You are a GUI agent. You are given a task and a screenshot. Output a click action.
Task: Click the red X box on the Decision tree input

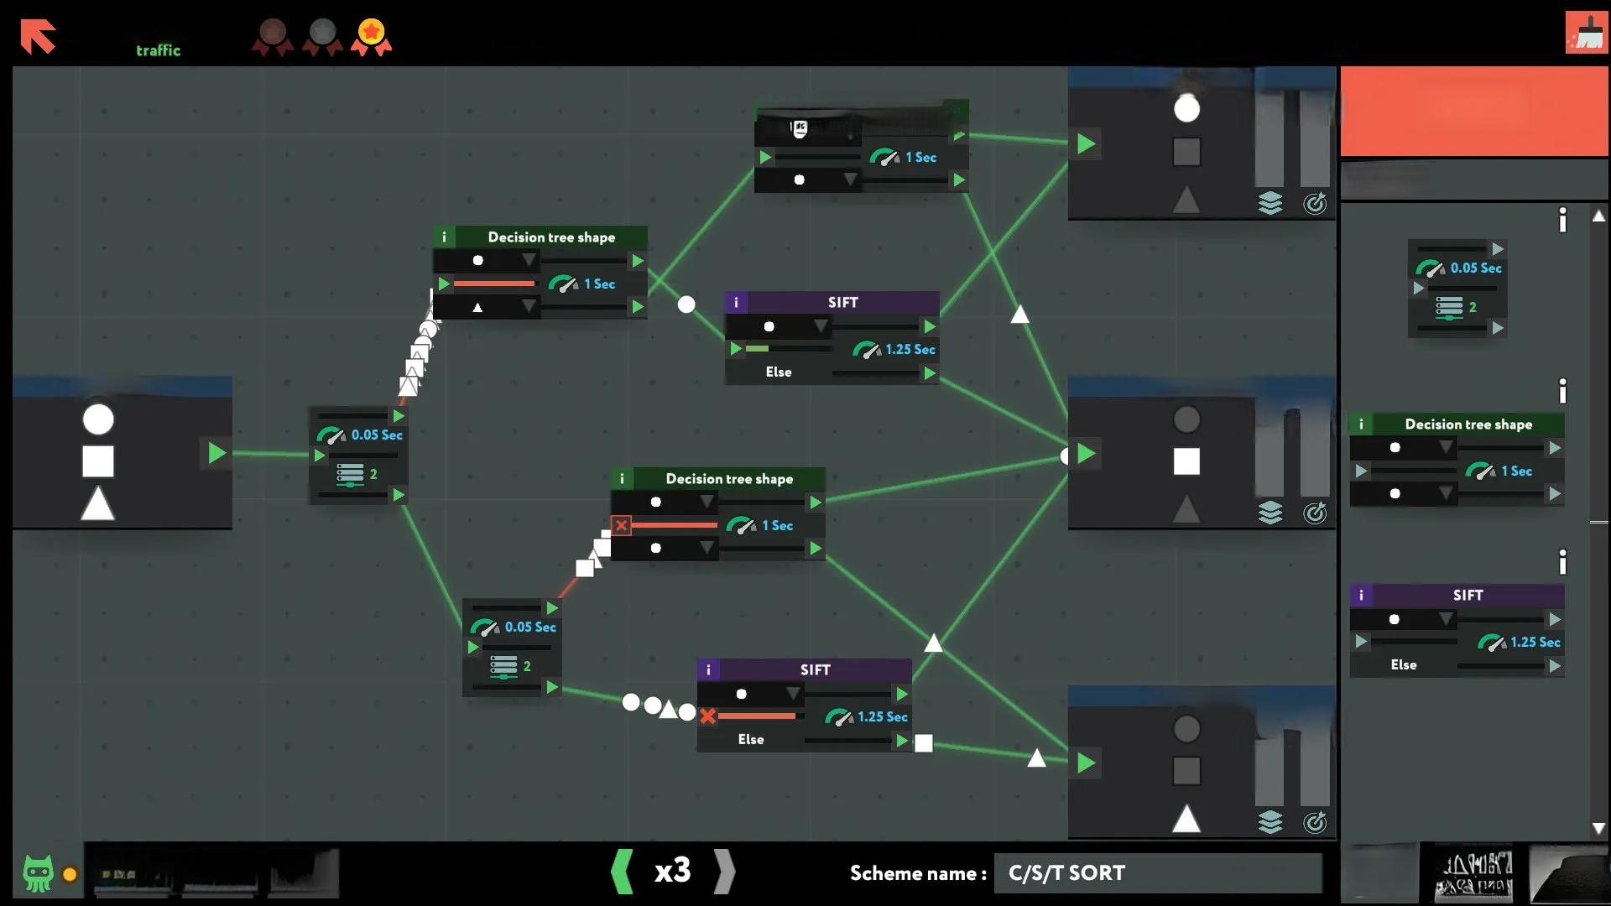point(621,526)
